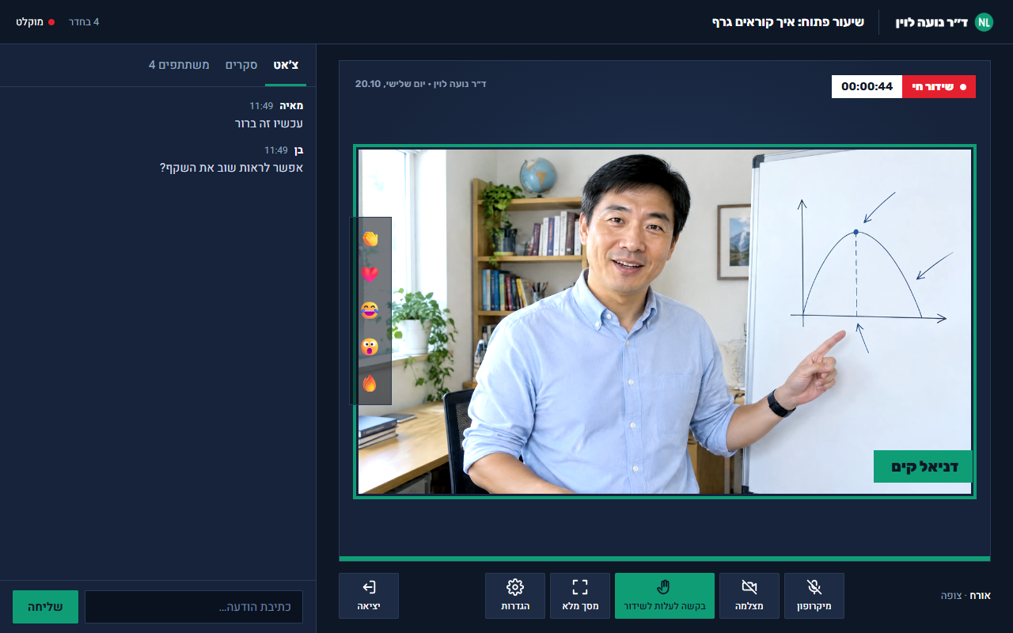
Task: Send the heart emoji reaction
Action: click(x=370, y=275)
